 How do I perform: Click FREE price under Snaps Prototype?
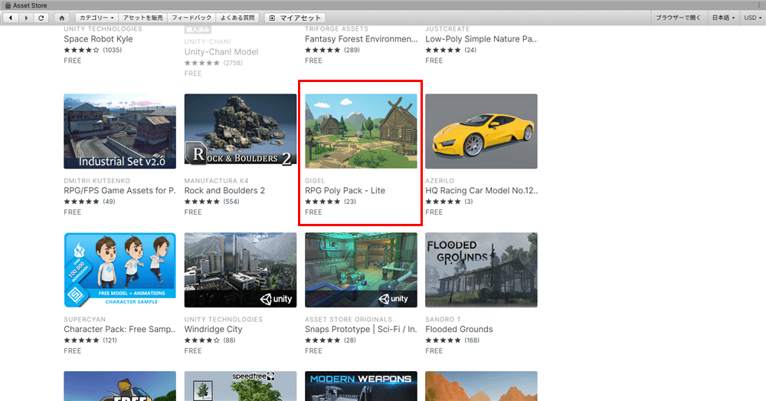313,351
